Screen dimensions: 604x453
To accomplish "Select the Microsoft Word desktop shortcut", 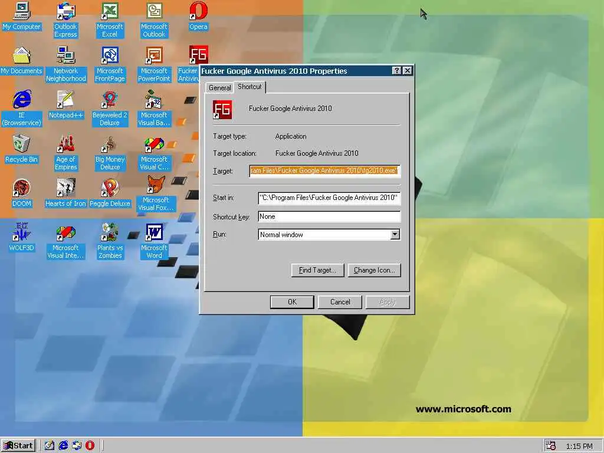I will 154,241.
